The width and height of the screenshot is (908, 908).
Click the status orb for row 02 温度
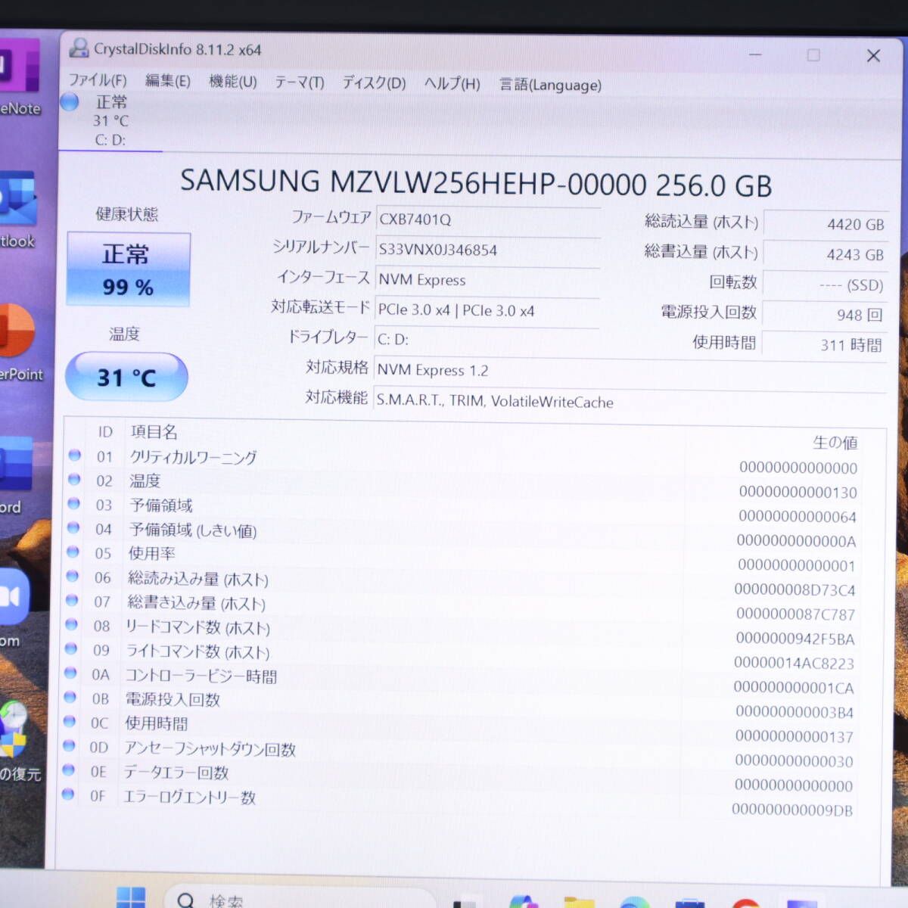pyautogui.click(x=74, y=480)
